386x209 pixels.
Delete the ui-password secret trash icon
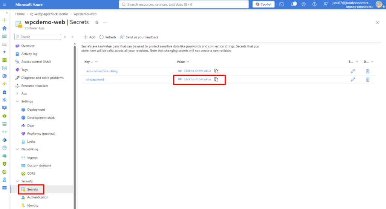(368, 80)
